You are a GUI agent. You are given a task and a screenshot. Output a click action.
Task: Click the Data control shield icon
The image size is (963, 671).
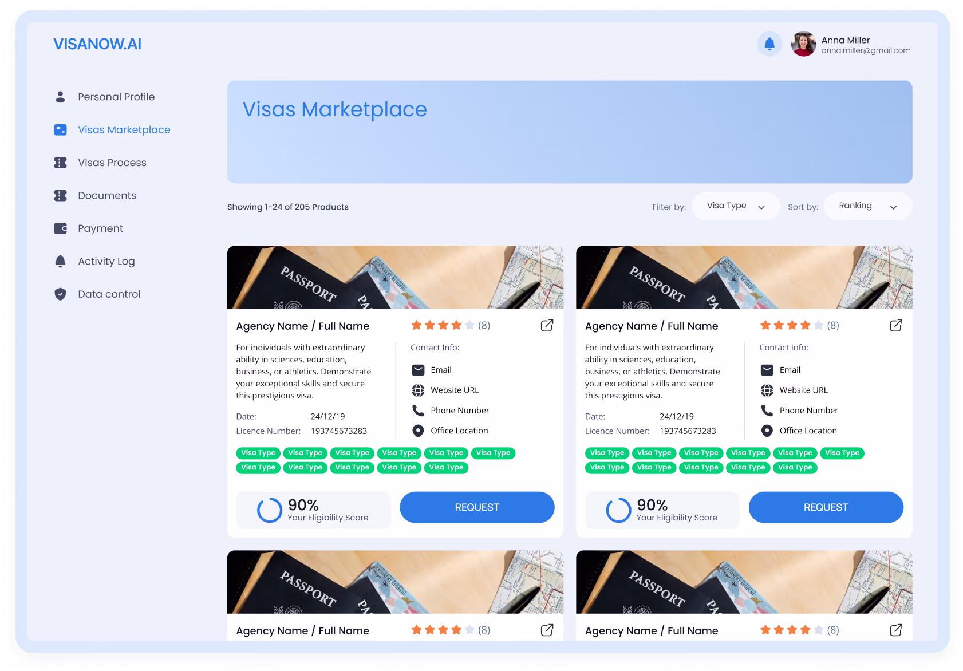tap(60, 294)
